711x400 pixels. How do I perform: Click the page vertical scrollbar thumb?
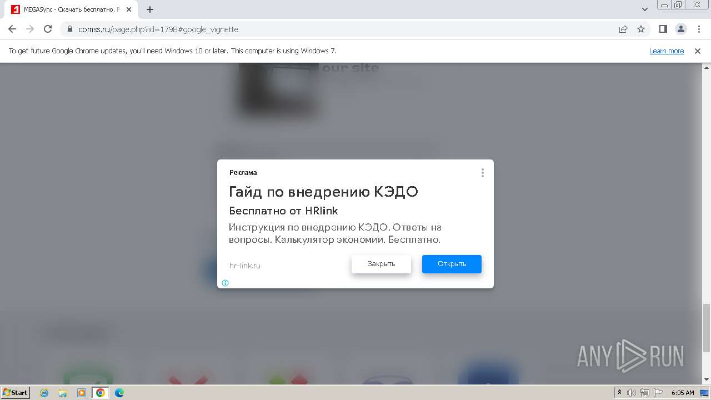[706, 328]
